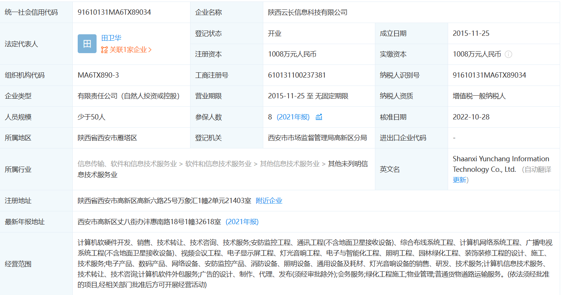Click the (自动翻译 note after the English name
This screenshot has width=562, height=295.
536,170
